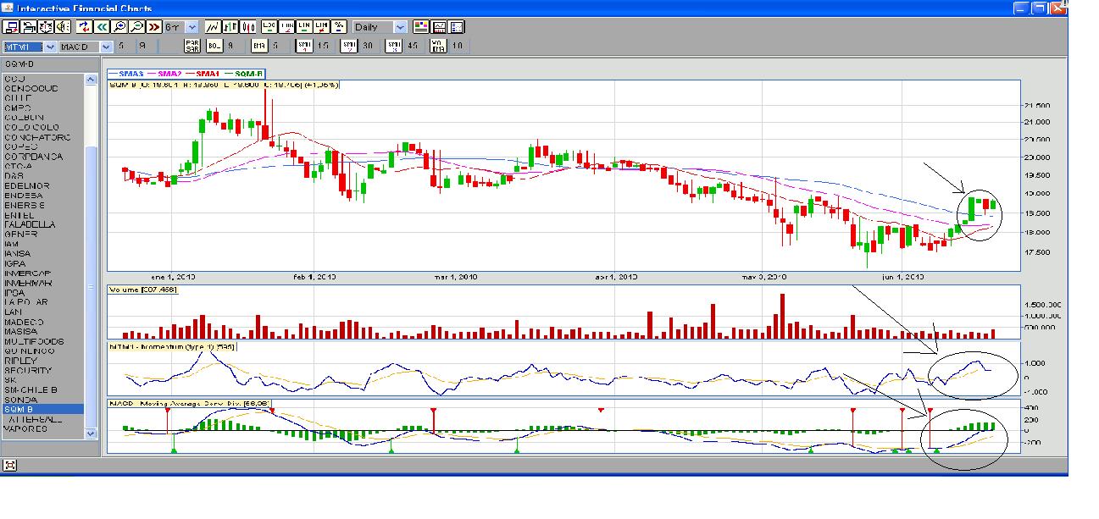Toggle the PAR SAR indicator
This screenshot has width=1099, height=519.
coord(191,47)
